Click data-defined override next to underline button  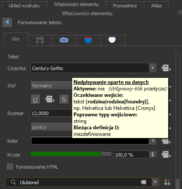coord(50,99)
